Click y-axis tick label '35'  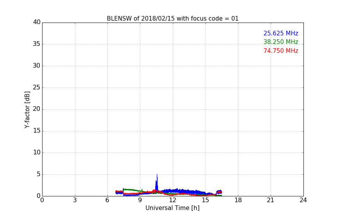(x=37, y=44)
